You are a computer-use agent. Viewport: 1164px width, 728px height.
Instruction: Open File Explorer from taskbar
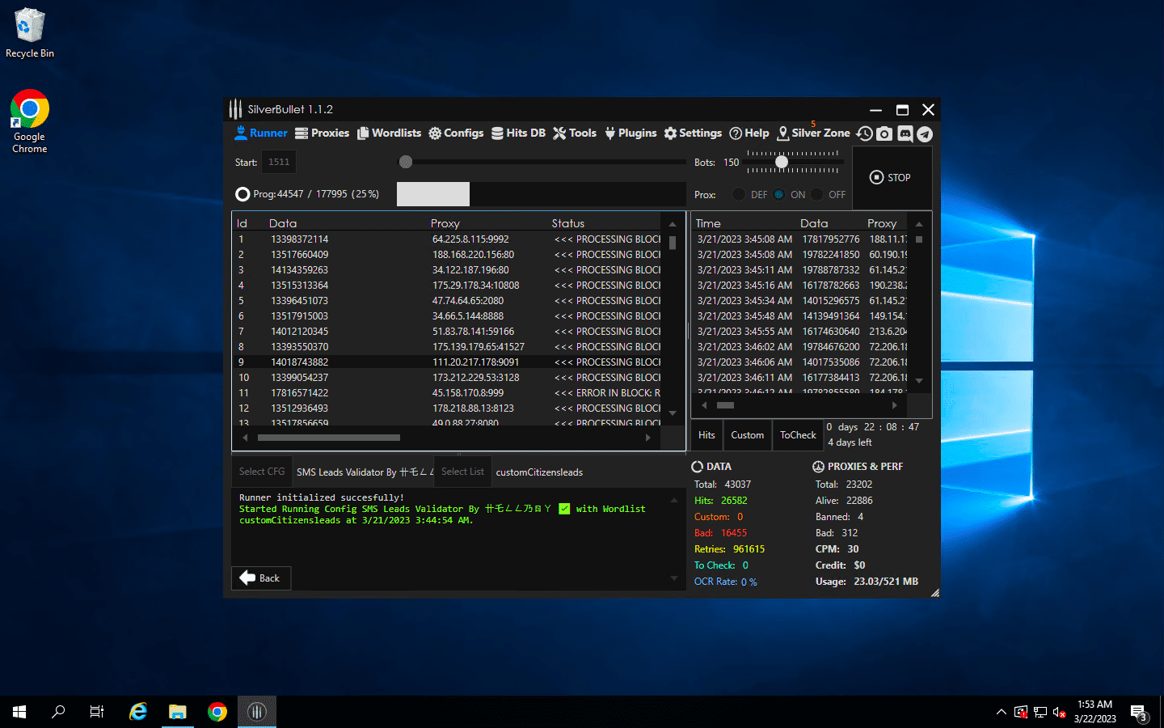[x=177, y=712]
